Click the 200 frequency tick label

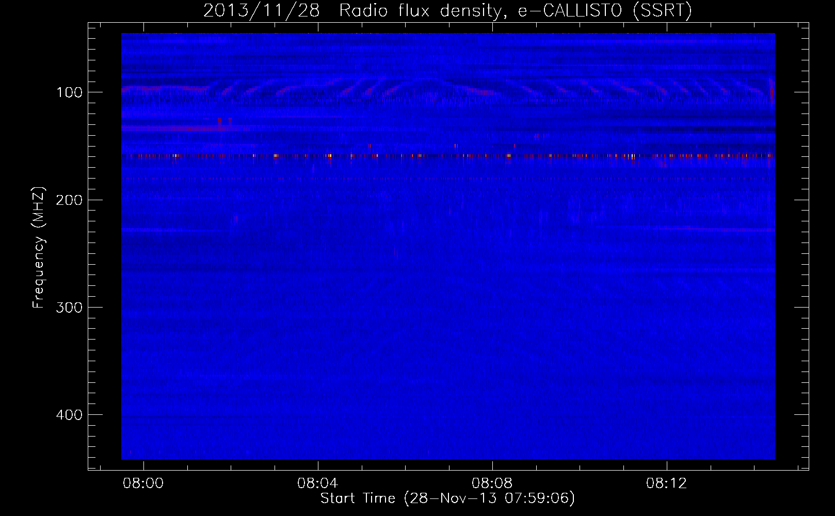tap(69, 200)
